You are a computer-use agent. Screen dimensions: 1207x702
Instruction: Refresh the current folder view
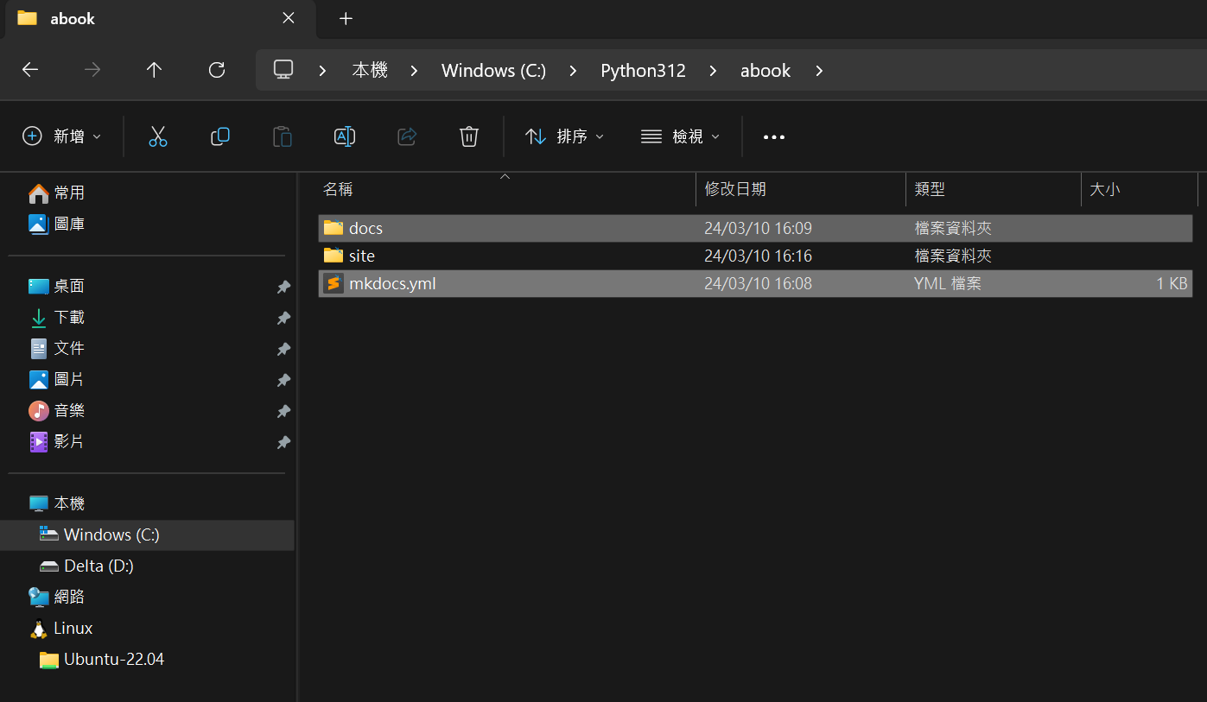[217, 70]
